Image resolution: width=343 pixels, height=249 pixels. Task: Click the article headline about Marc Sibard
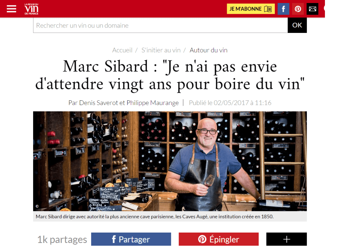[170, 75]
